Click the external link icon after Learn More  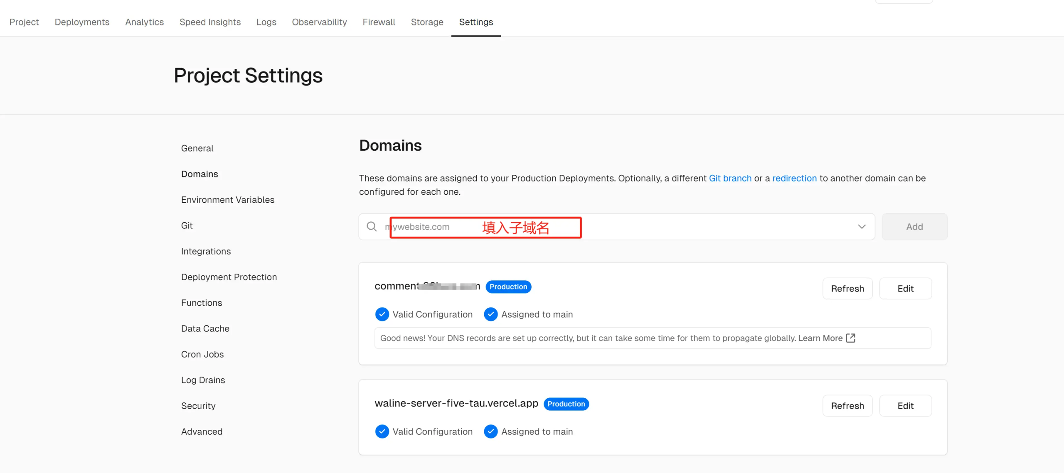(851, 338)
